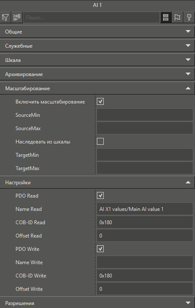Image resolution: width=195 pixels, height=308 pixels.
Task: Uncheck Включить масштабирование checkbox
Action: pos(100,101)
